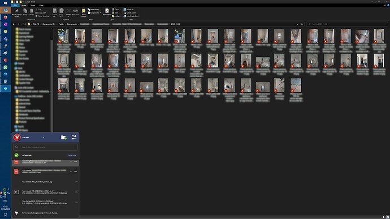Click the Delete icon in the ribbon
390x219 pixels.
[x=68, y=12]
